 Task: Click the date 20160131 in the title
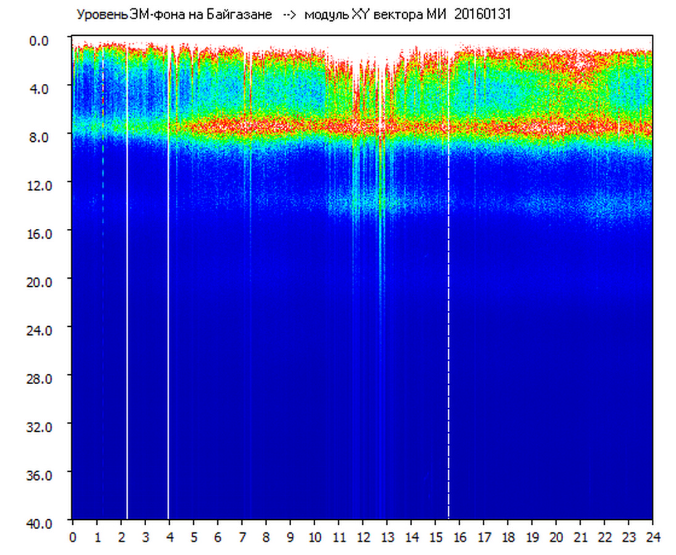482,15
